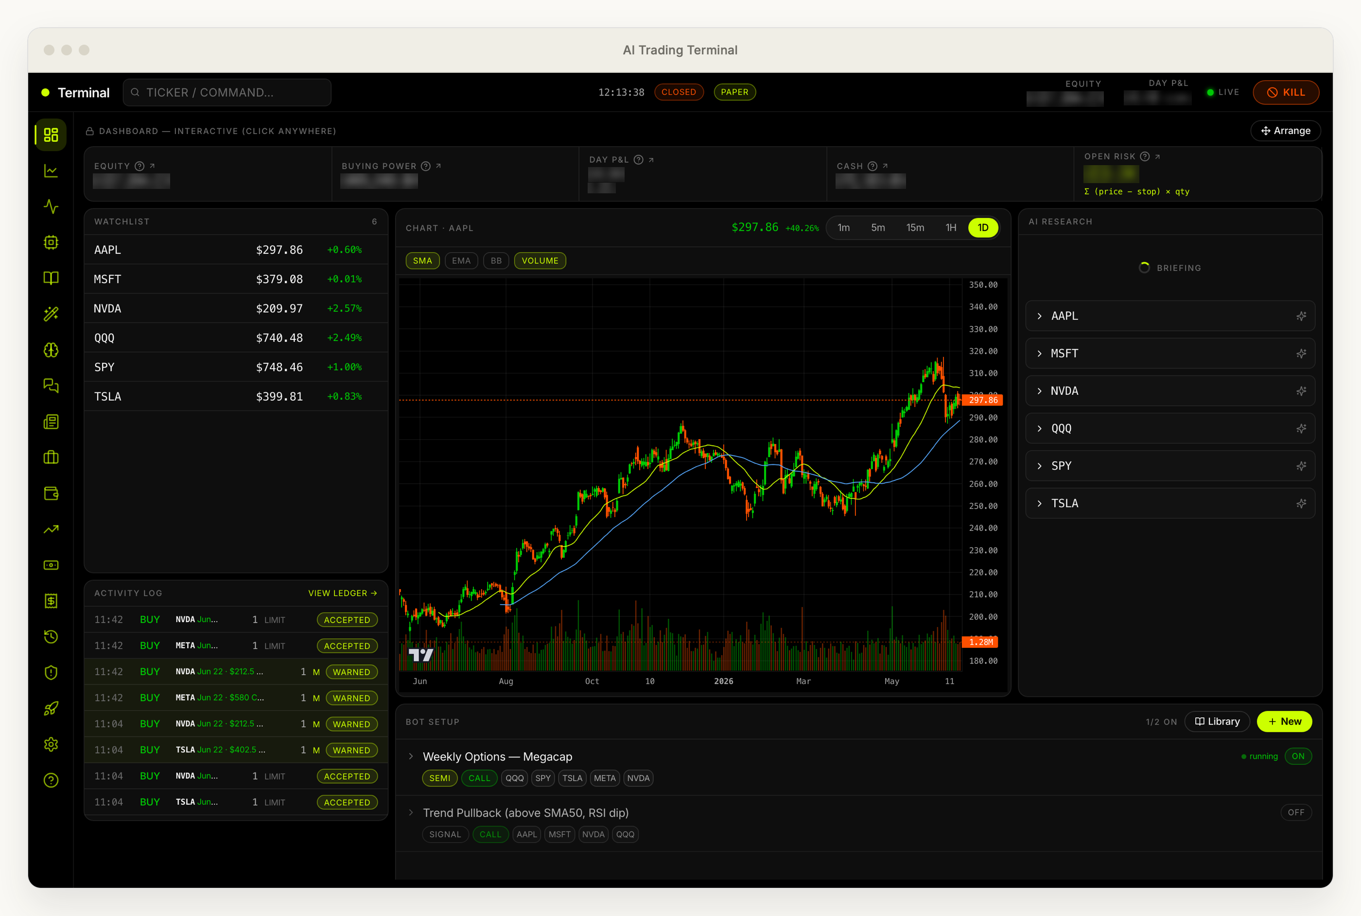
Task: Switch chart to 1m timeframe
Action: click(x=843, y=228)
